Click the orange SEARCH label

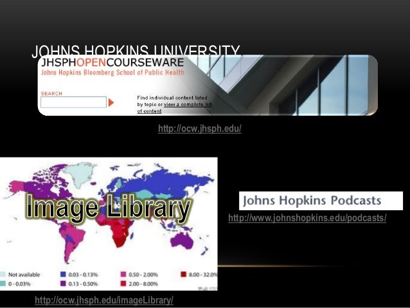pos(51,93)
